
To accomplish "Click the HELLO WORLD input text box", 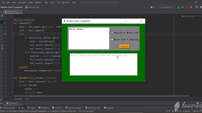I will (x=89, y=38).
